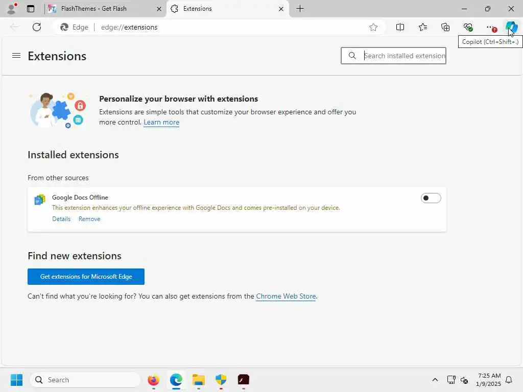Open the clock showing 7:25 AM

489,380
